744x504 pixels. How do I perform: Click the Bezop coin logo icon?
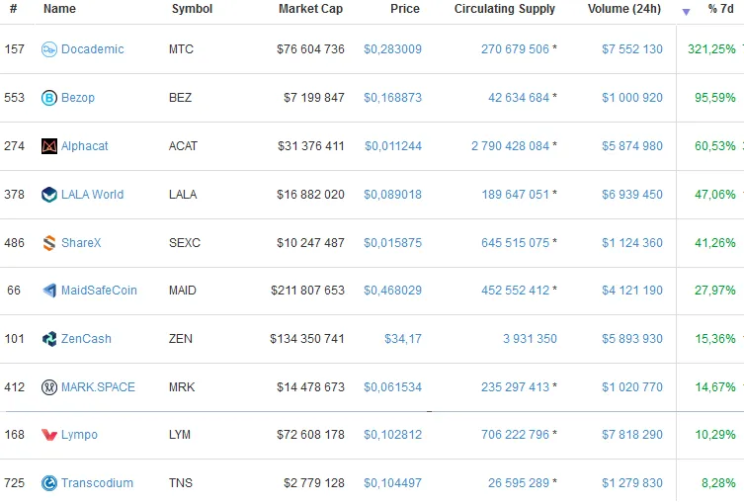(49, 98)
